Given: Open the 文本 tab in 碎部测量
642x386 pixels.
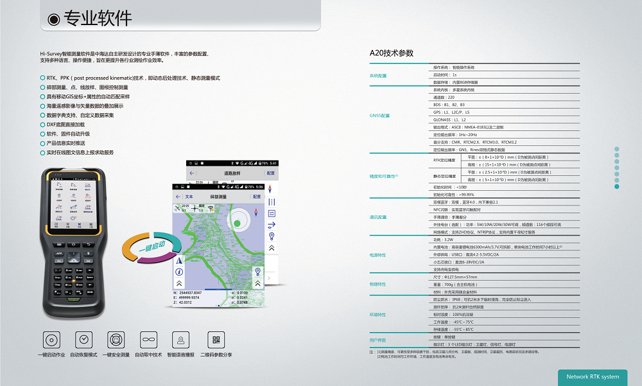Looking at the screenshot, I should (189, 197).
